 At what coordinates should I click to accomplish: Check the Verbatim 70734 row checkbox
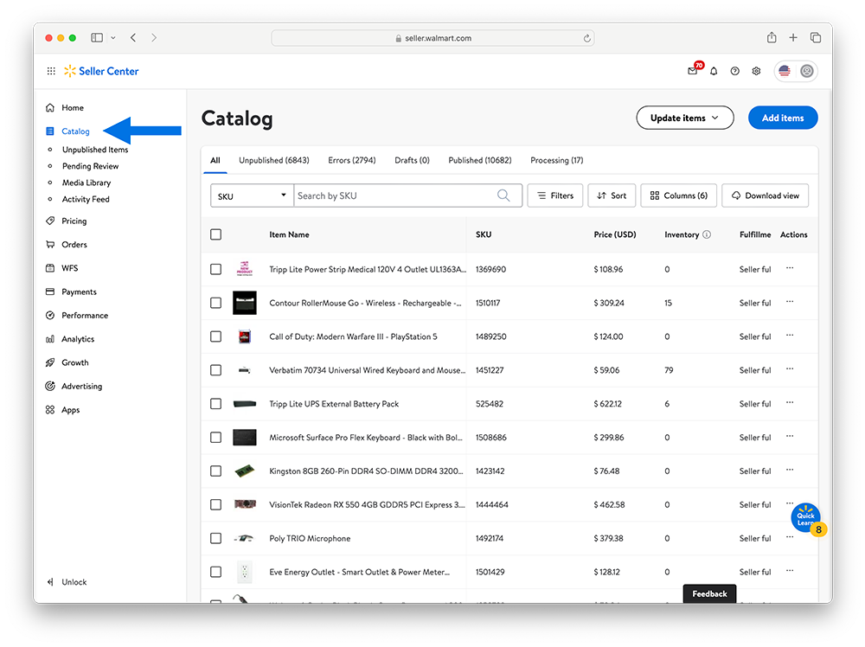215,370
